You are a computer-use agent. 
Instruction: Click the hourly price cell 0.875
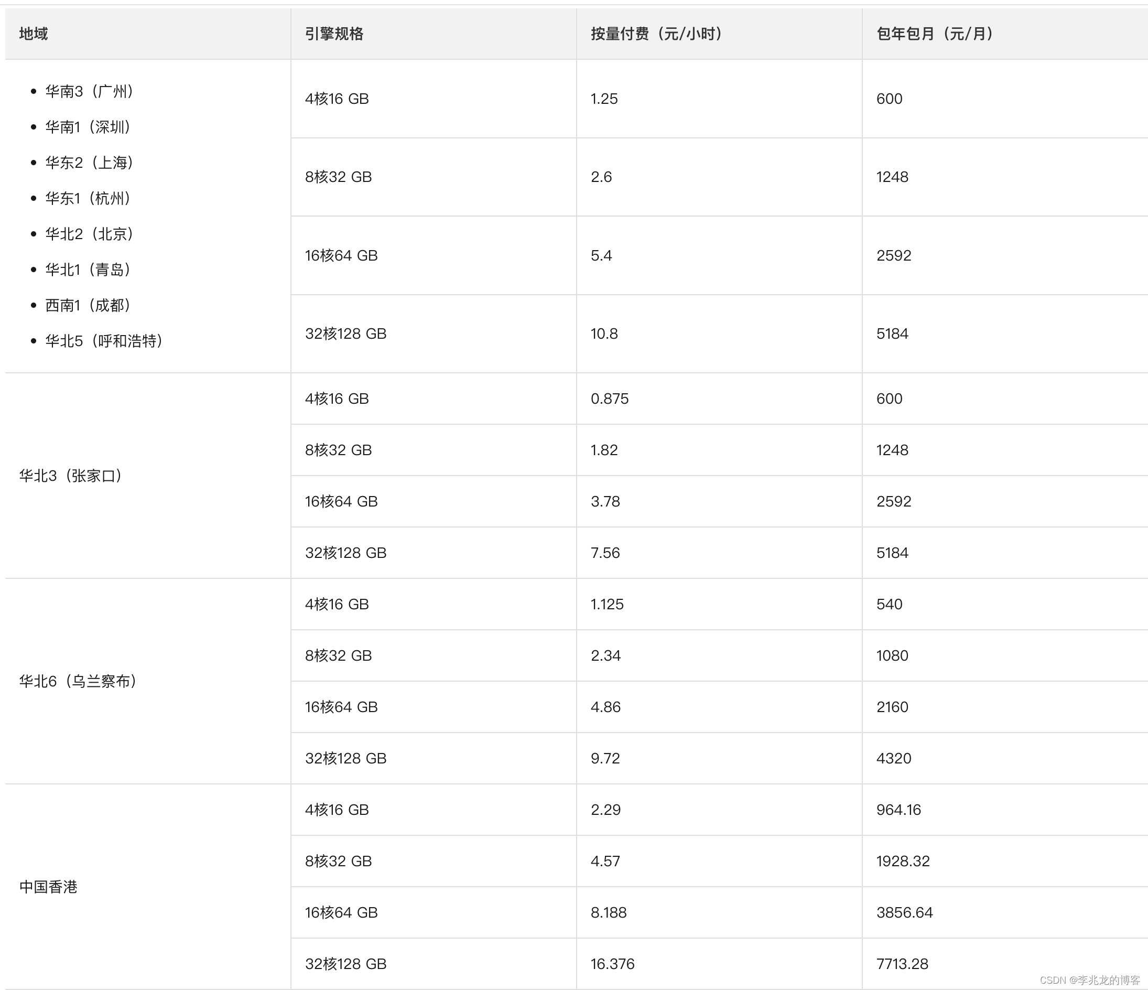[610, 399]
